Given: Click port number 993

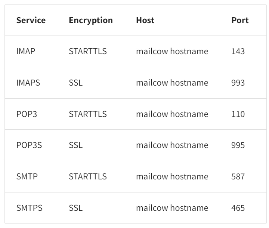Looking at the screenshot, I should (x=238, y=83).
